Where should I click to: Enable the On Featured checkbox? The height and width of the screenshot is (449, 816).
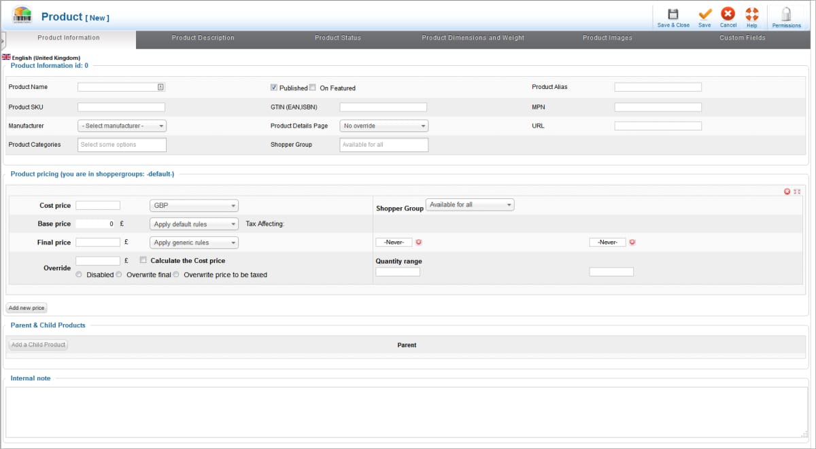click(313, 88)
